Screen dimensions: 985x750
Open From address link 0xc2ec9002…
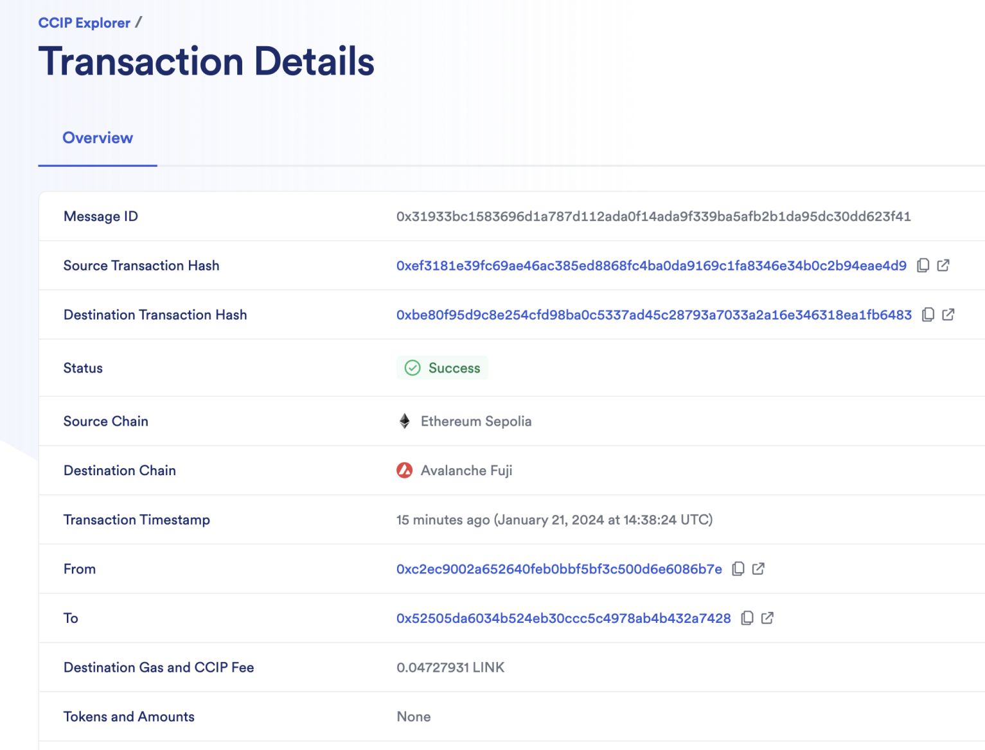point(559,570)
